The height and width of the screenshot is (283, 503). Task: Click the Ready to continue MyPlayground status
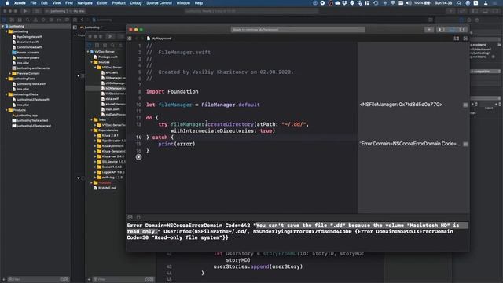point(298,30)
